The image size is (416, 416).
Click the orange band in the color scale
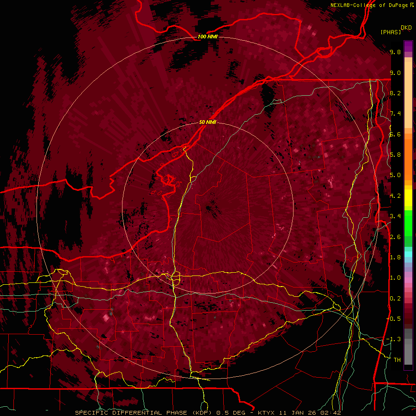point(408,157)
